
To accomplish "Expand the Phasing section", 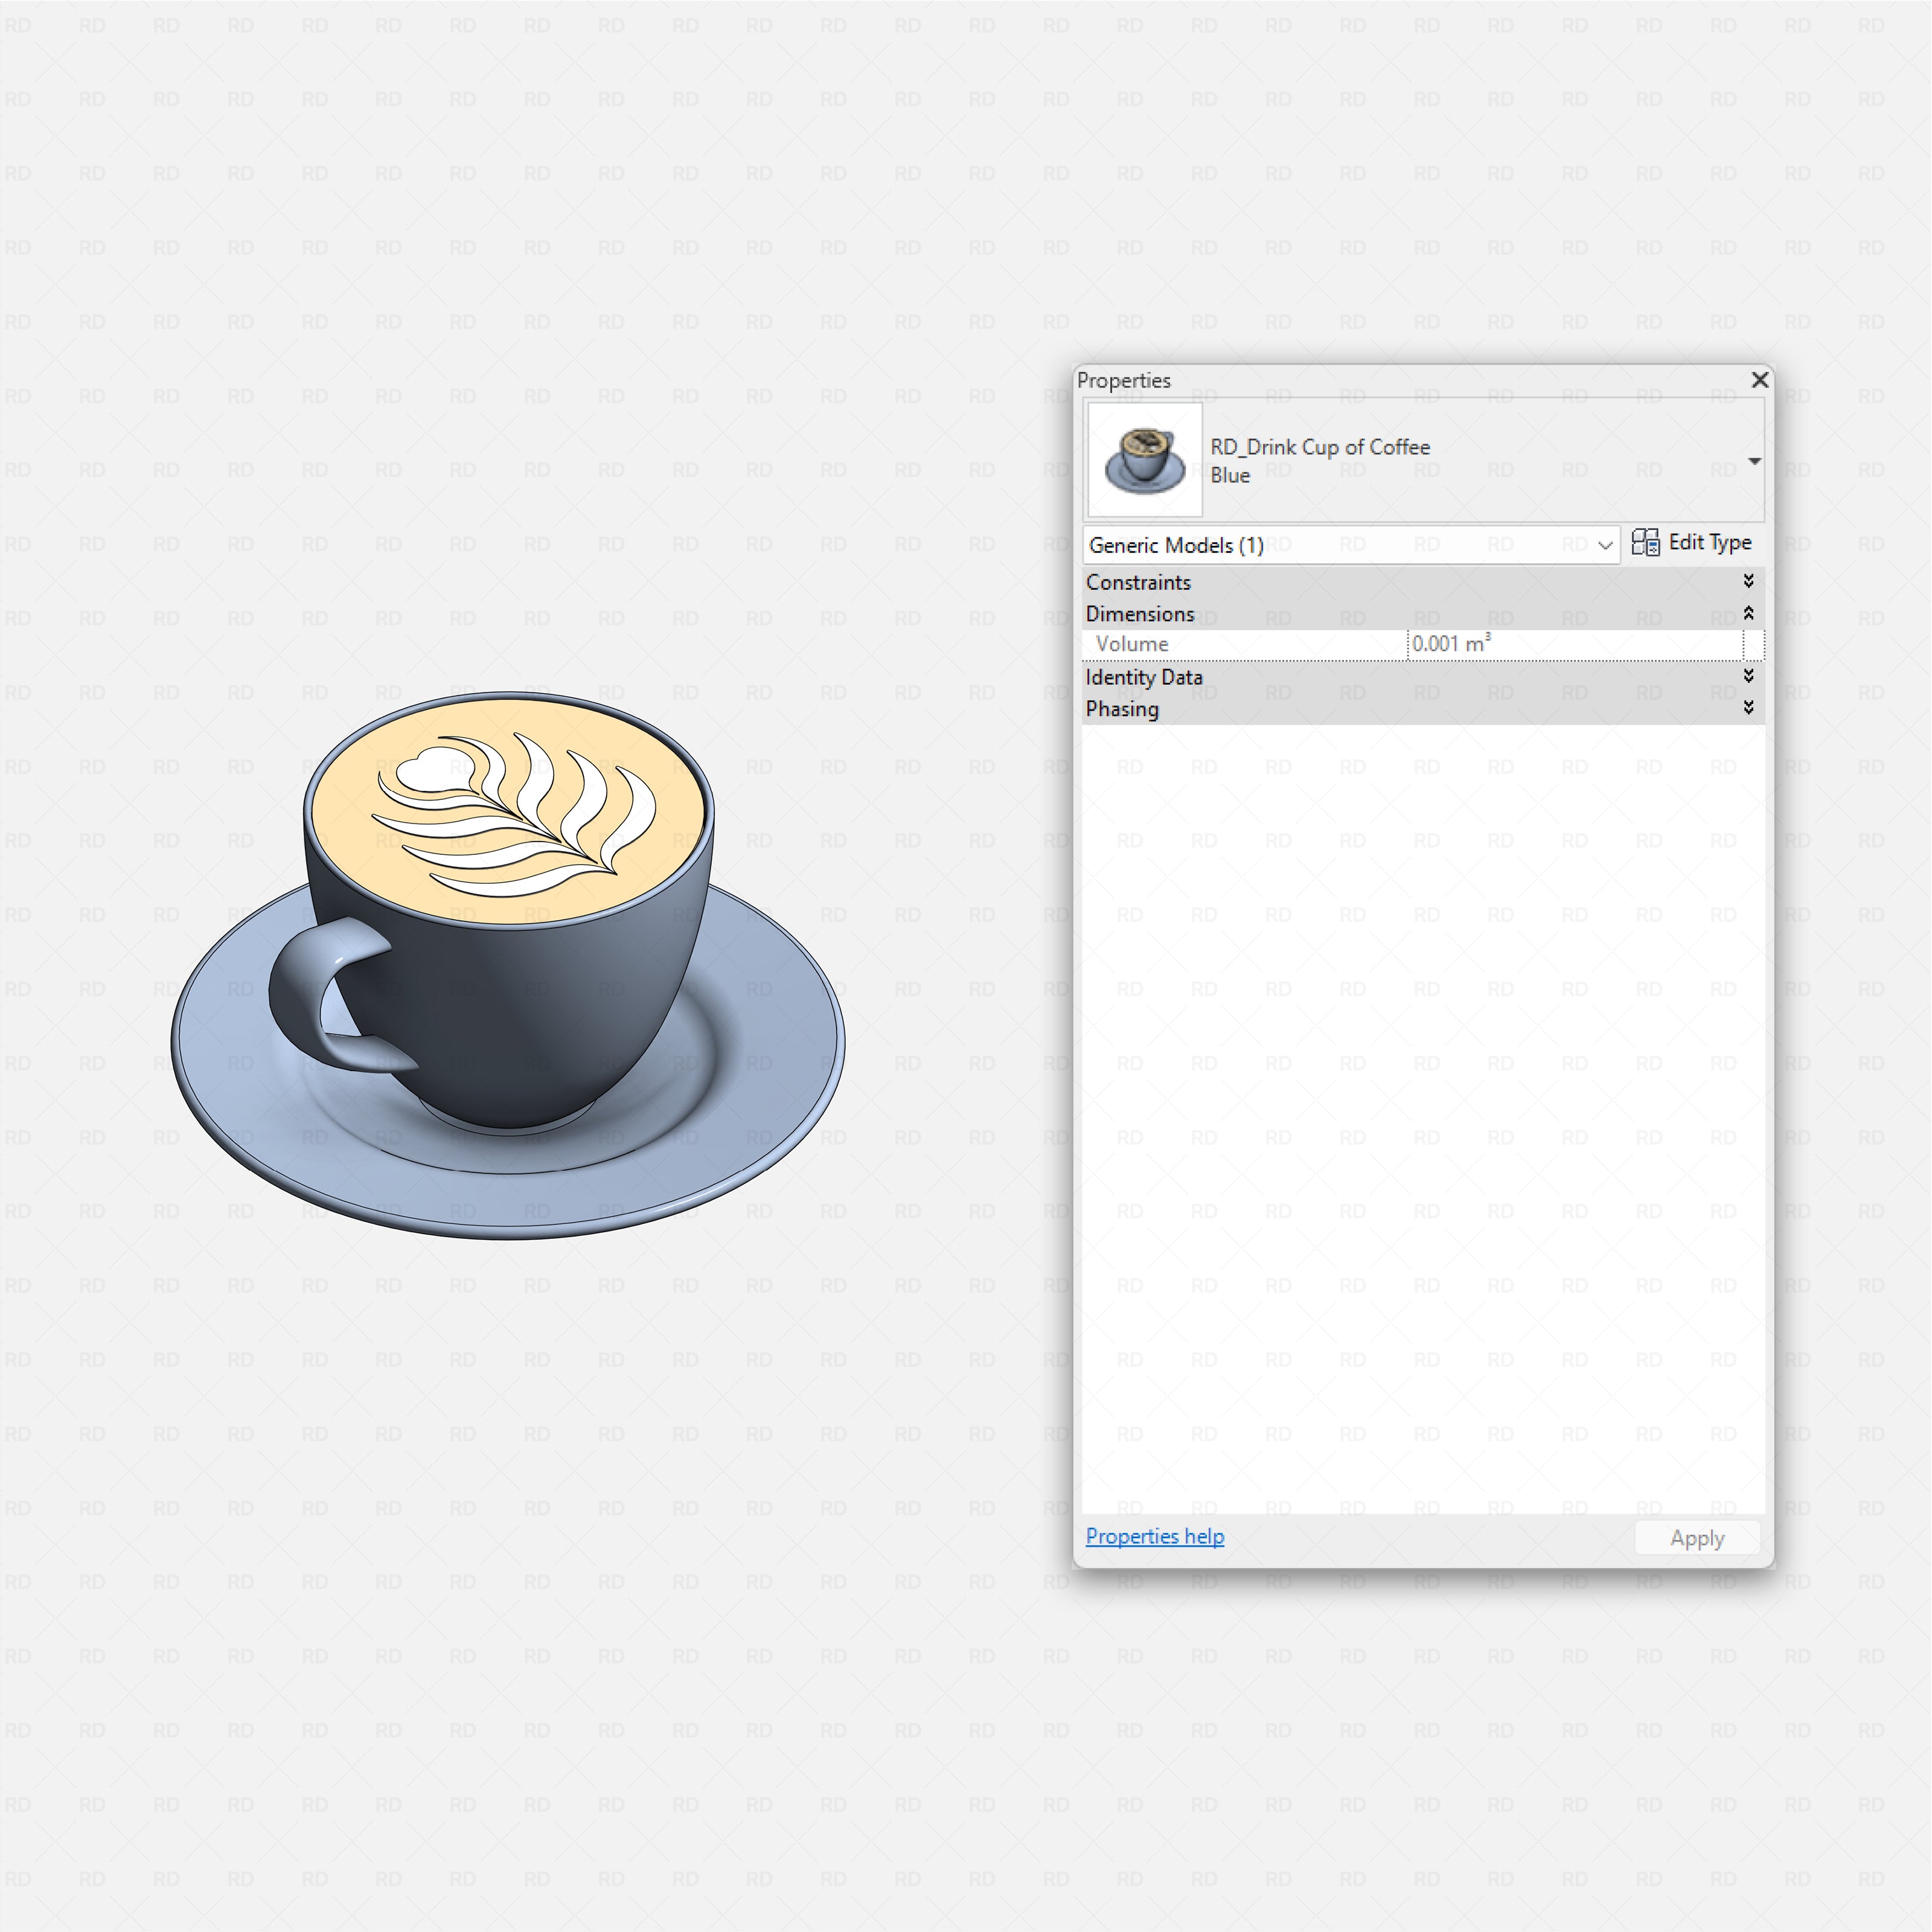I will (x=1749, y=708).
